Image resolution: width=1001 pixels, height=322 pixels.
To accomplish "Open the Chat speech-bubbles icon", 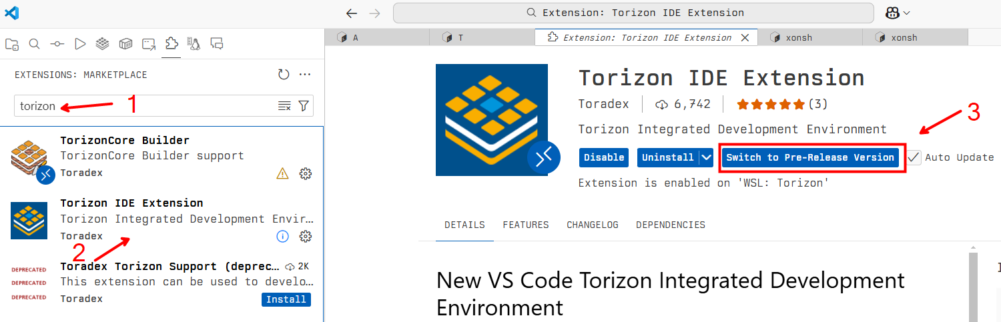I will tap(217, 44).
